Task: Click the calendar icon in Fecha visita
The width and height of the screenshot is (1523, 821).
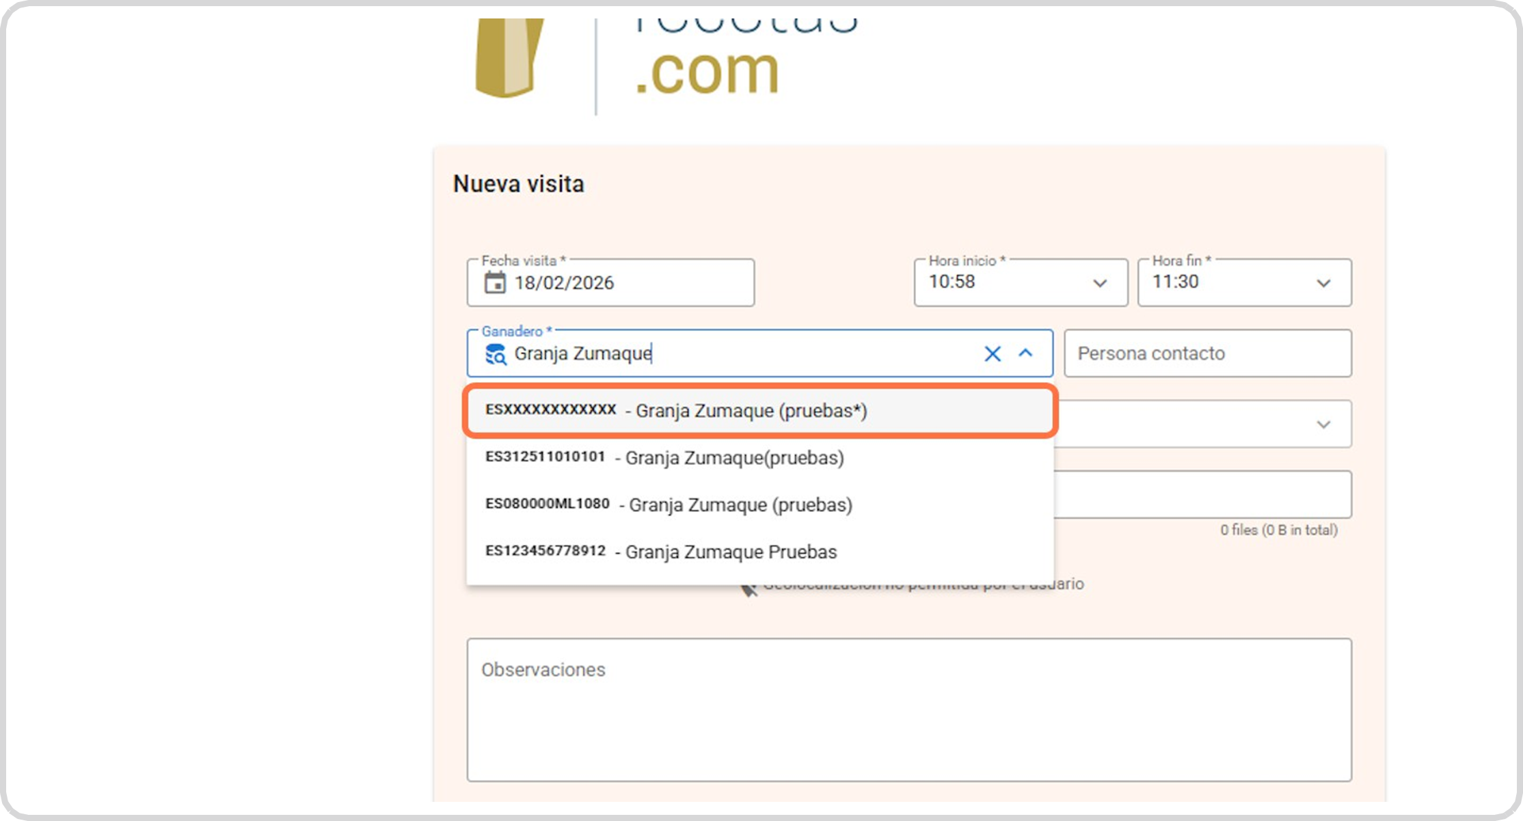Action: tap(495, 282)
